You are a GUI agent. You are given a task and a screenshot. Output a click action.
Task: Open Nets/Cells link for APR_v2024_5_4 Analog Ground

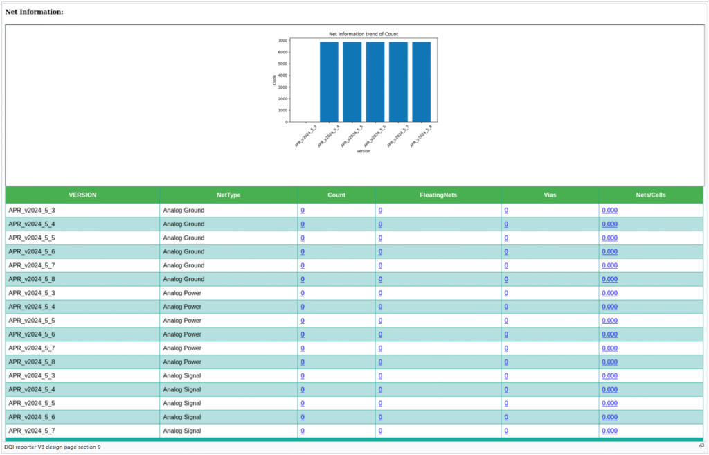point(609,224)
